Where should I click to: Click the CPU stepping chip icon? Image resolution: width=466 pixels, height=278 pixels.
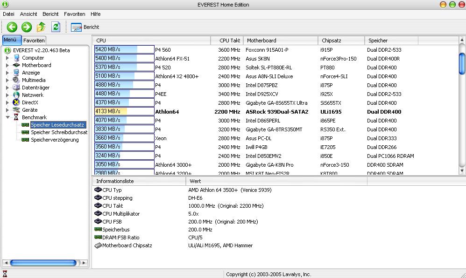coord(98,198)
